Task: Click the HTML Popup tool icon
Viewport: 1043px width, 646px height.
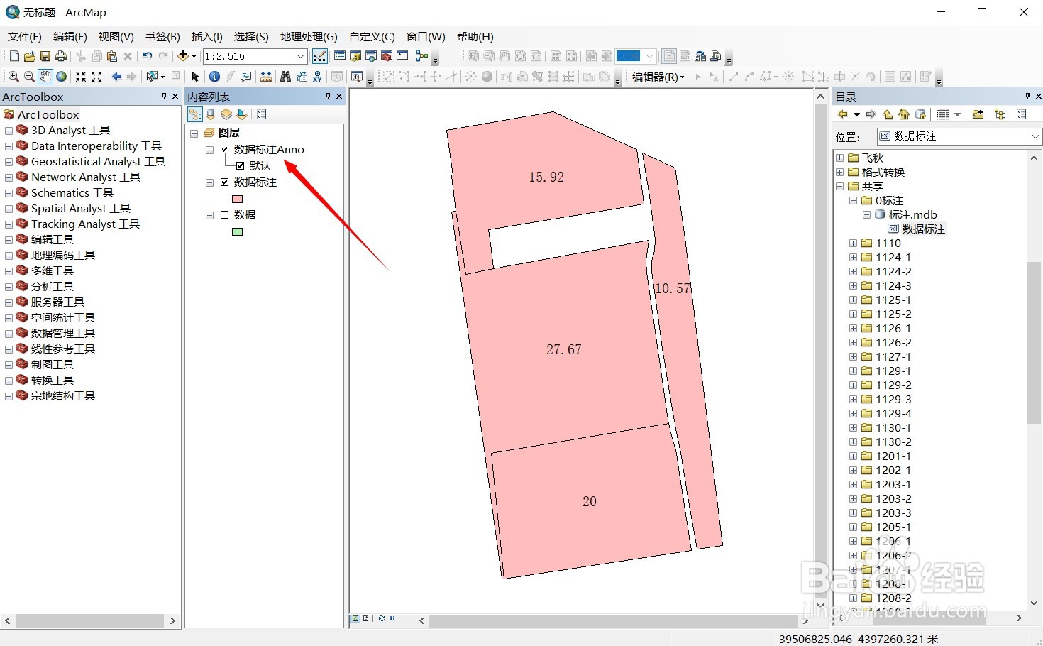Action: click(246, 77)
